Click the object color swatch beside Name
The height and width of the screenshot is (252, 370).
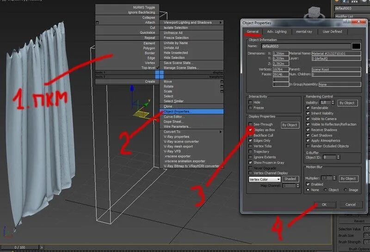(x=356, y=46)
